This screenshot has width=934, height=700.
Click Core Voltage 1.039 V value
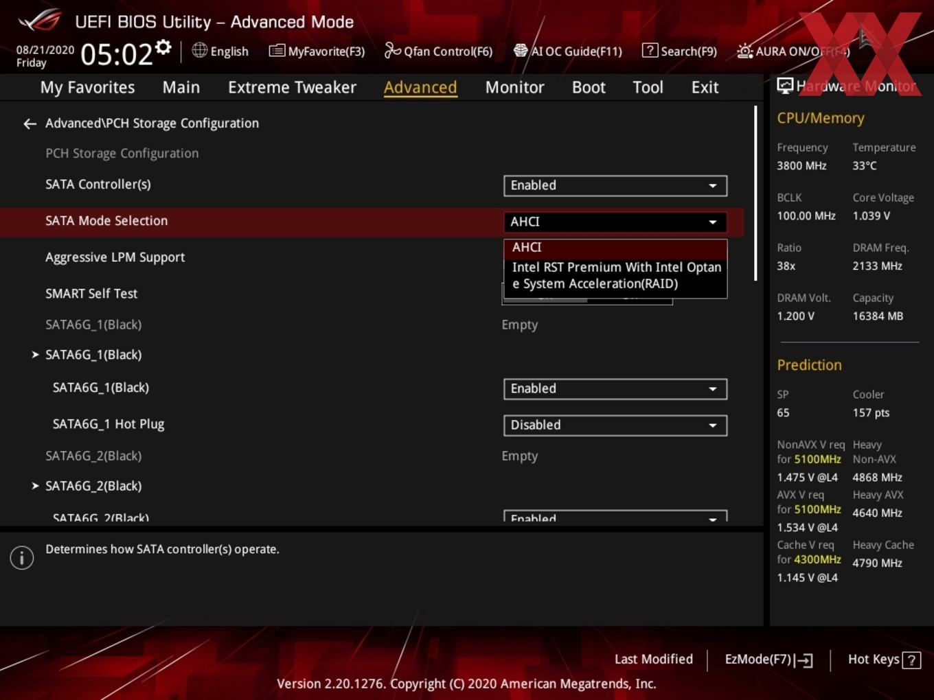871,215
